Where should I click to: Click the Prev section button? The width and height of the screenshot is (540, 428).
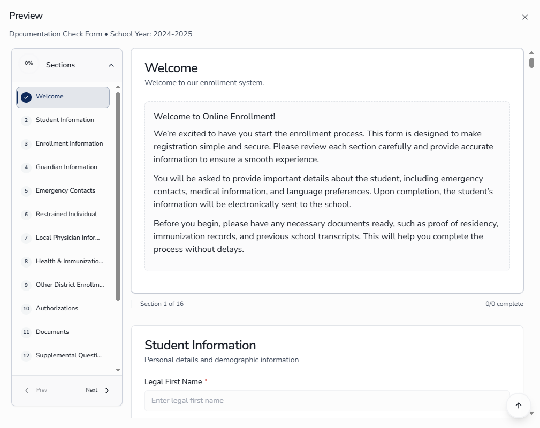tap(36, 390)
